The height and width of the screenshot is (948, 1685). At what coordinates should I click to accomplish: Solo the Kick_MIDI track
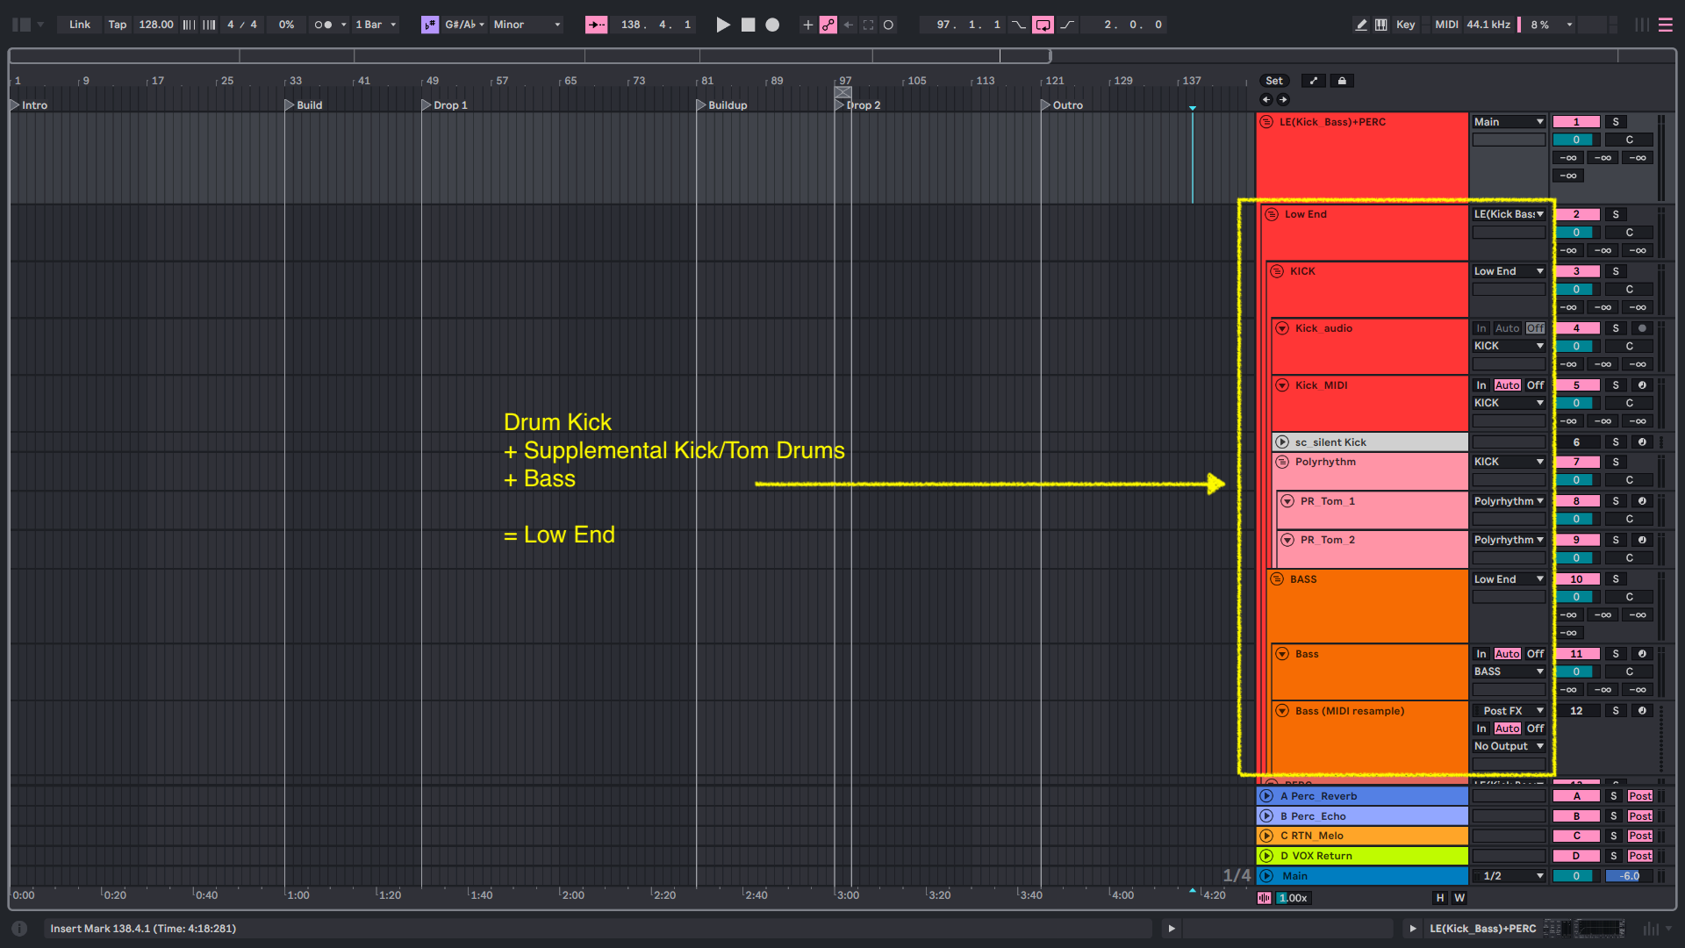tap(1615, 385)
